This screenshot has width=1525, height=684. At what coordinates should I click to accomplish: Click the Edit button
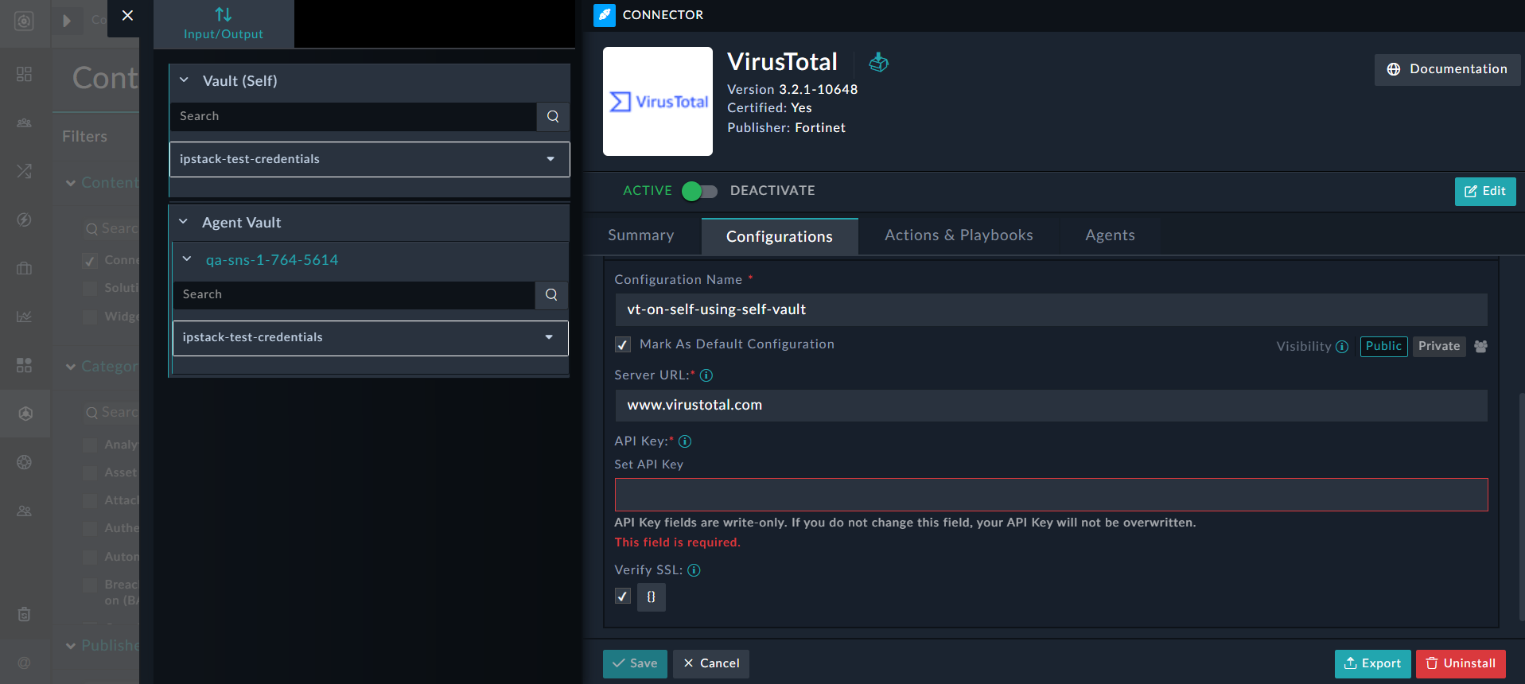click(x=1485, y=192)
